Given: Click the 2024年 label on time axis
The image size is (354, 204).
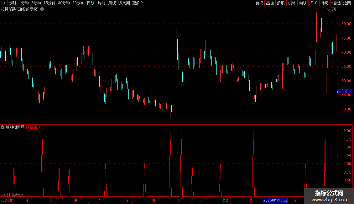Looking at the screenshot, I should (7, 200).
